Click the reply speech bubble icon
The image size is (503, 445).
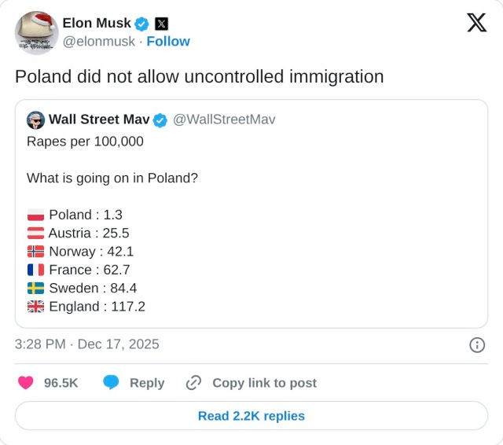[x=112, y=383]
